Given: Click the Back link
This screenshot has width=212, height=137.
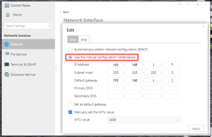Looking at the screenshot, I should pyautogui.click(x=66, y=12).
